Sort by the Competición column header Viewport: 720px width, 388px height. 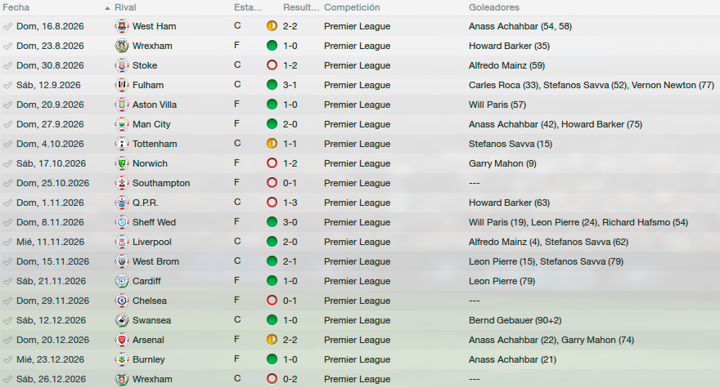click(352, 7)
